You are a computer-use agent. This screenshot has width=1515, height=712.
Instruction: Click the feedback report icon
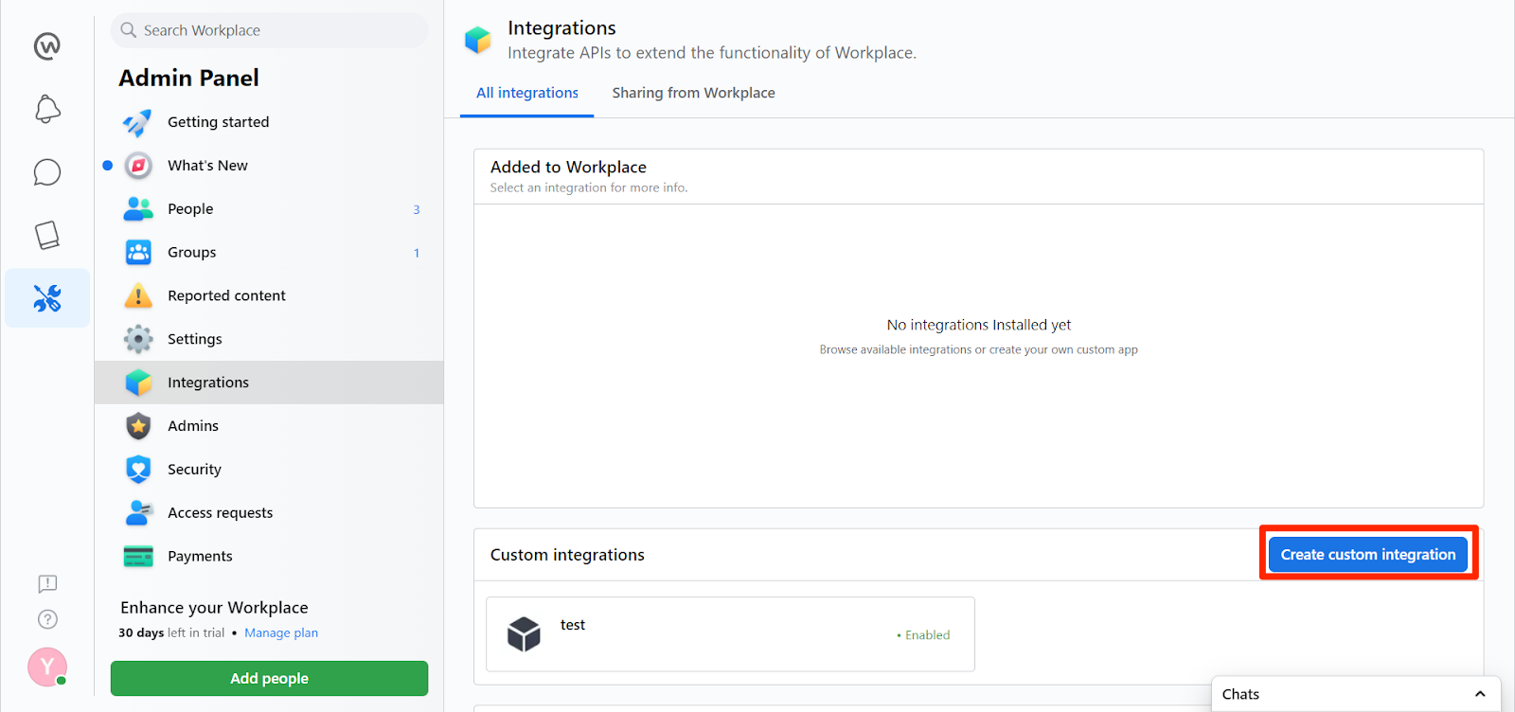(47, 583)
